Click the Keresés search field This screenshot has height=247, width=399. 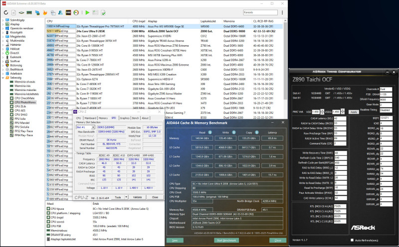click(x=259, y=12)
